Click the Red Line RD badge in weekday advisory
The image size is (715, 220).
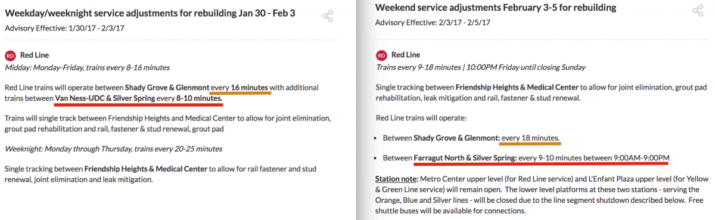point(10,55)
